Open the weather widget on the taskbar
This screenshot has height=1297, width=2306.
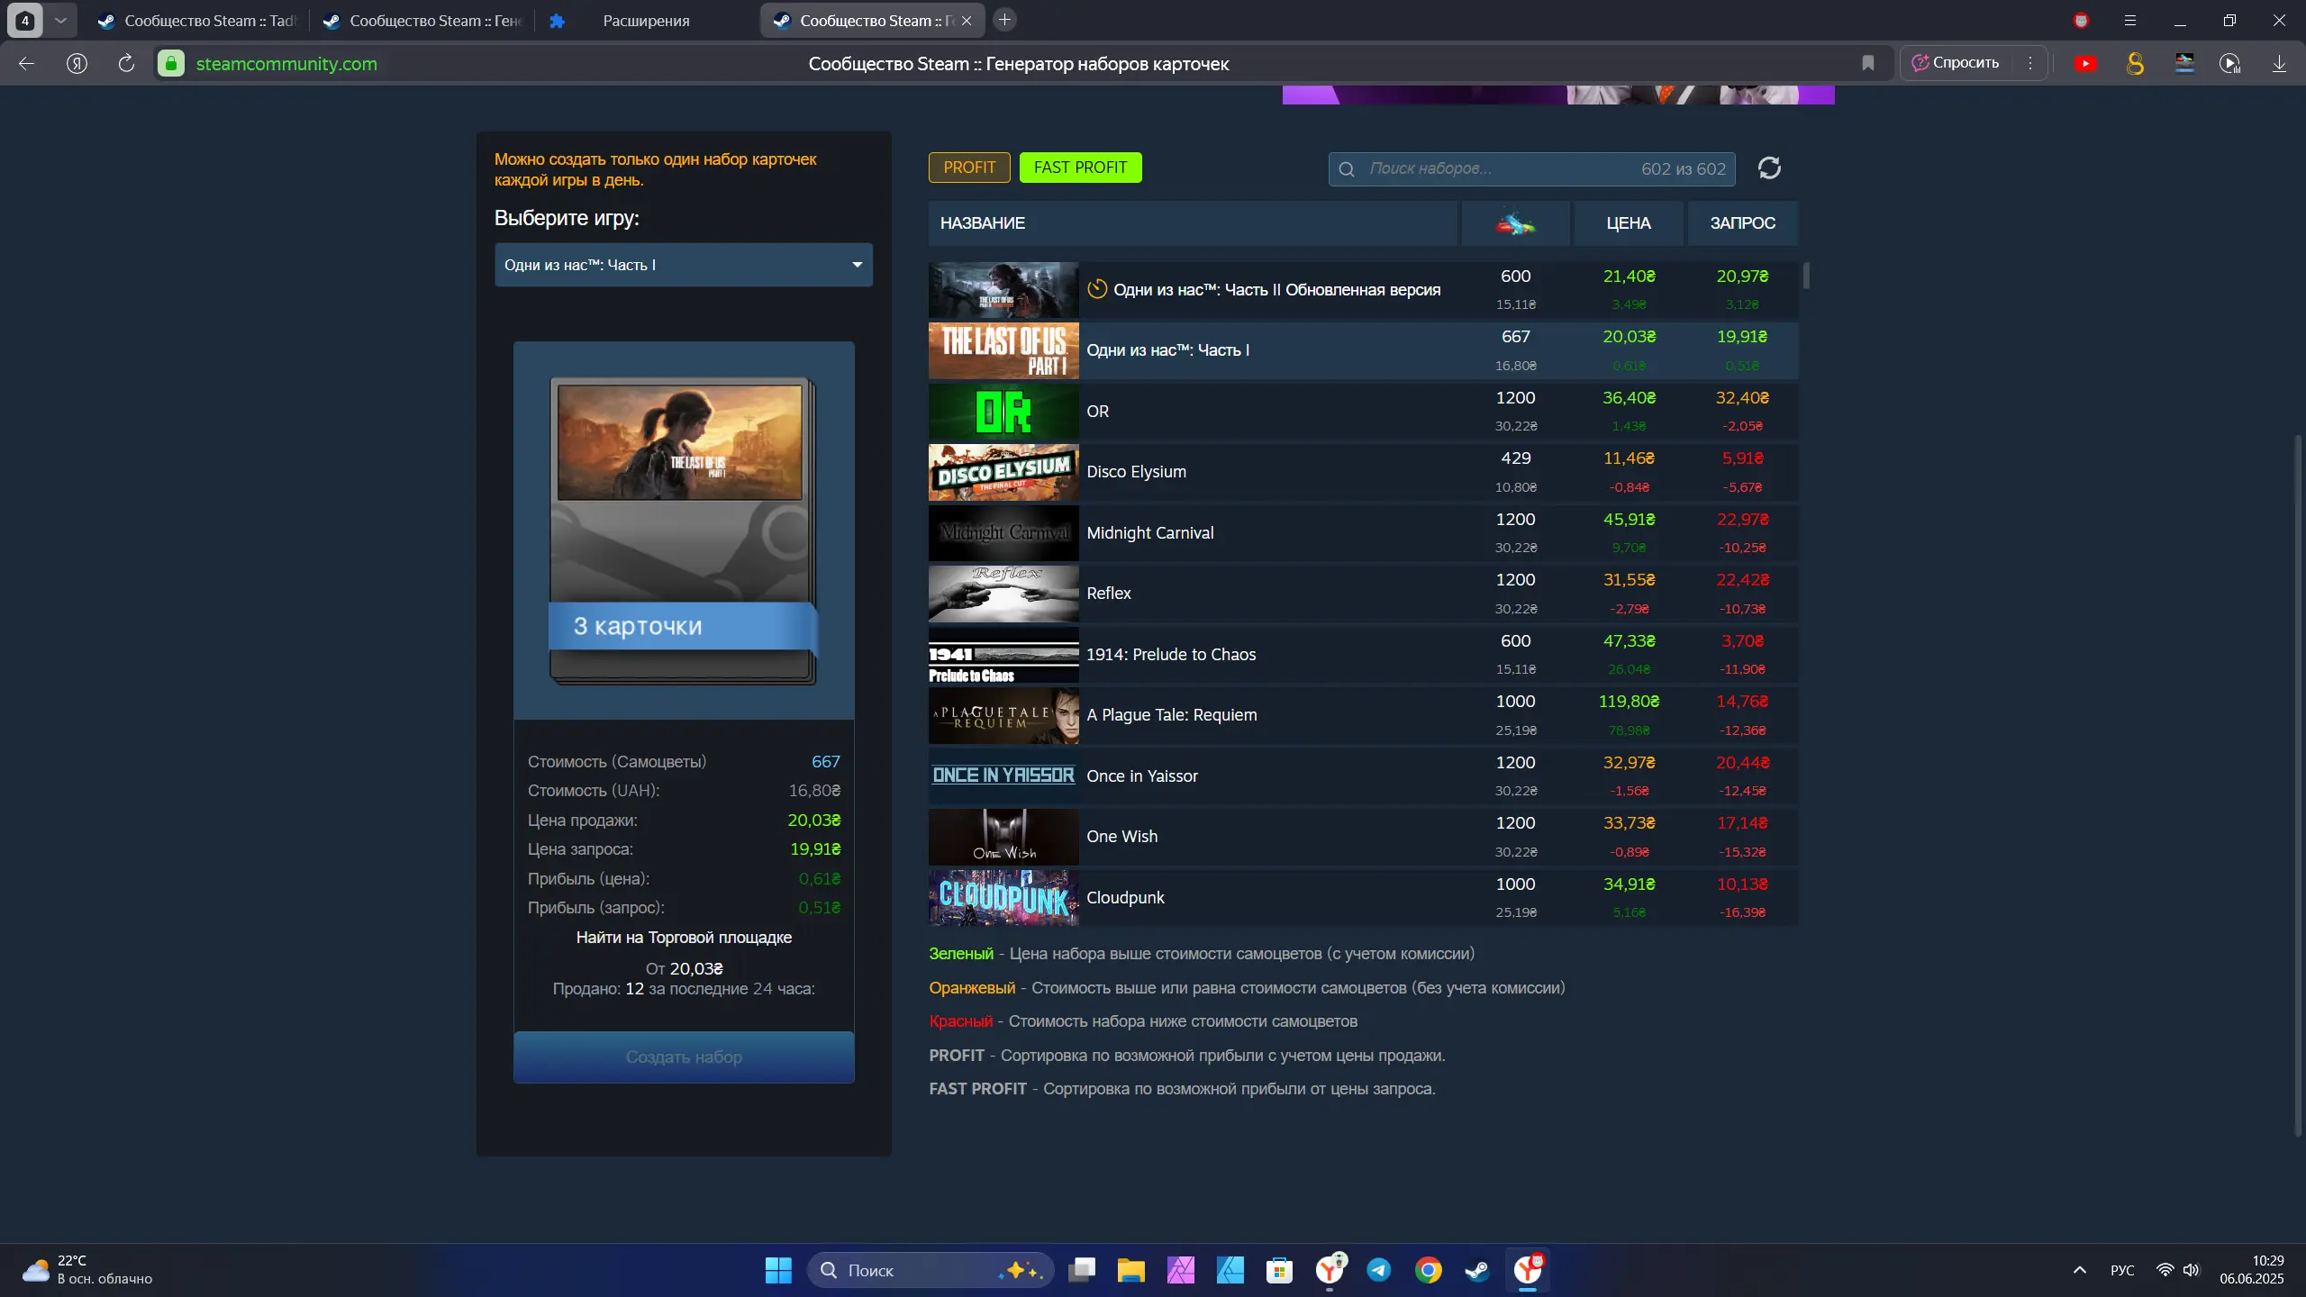click(87, 1270)
